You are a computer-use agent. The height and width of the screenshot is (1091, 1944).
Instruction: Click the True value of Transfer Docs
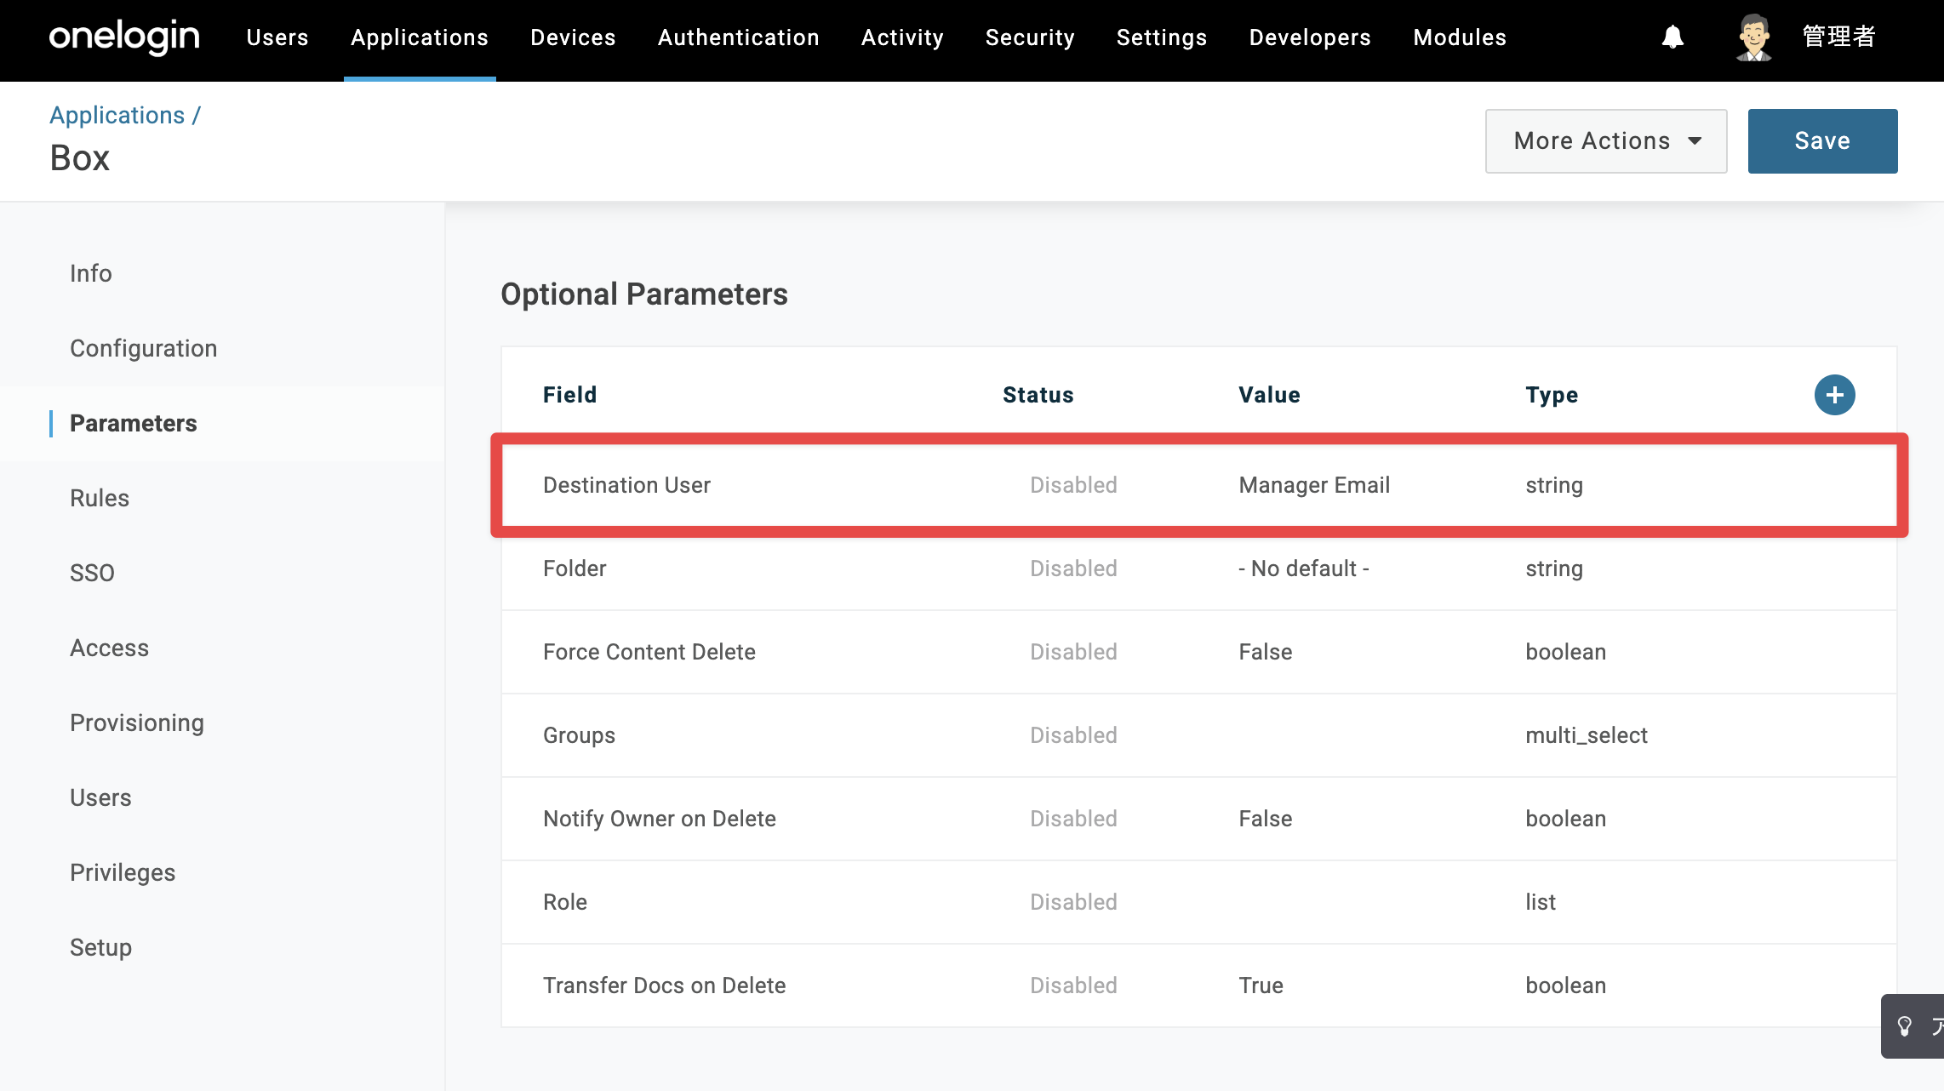coord(1261,985)
